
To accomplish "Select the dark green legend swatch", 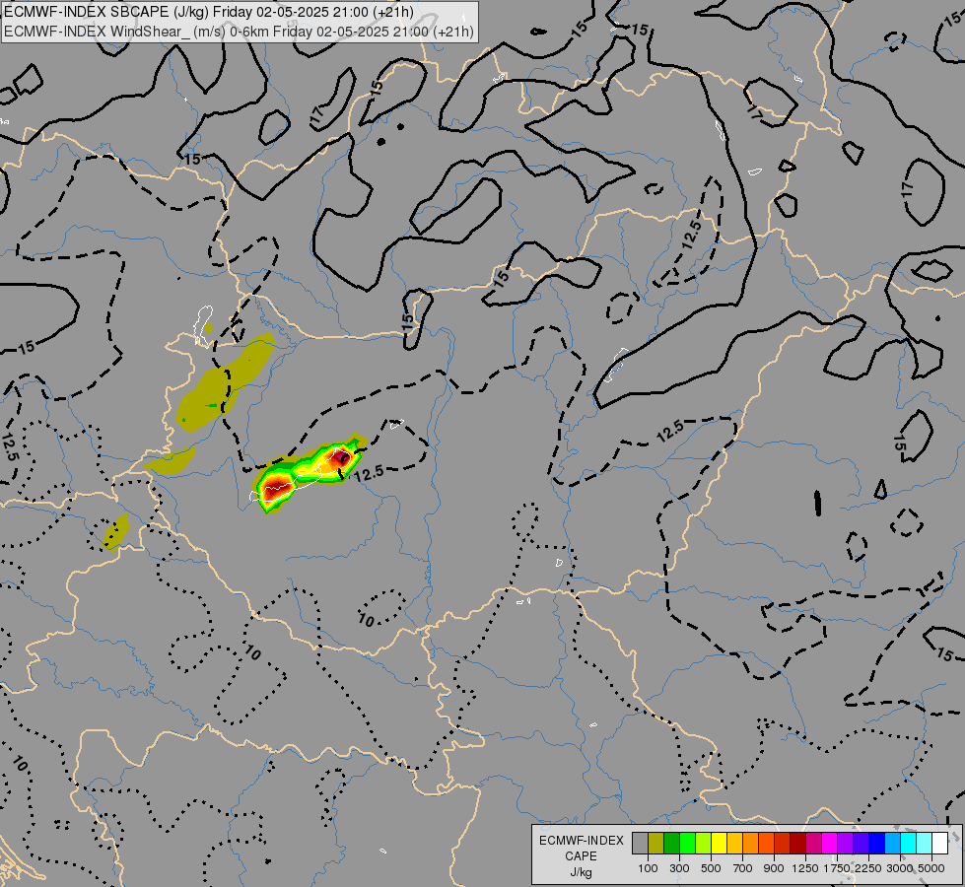I will tap(672, 843).
